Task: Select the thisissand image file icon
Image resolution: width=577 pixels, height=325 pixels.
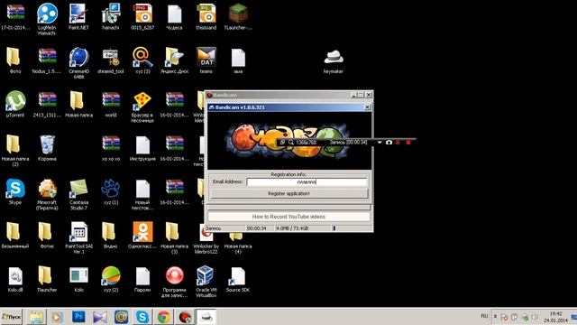Action: (x=206, y=16)
